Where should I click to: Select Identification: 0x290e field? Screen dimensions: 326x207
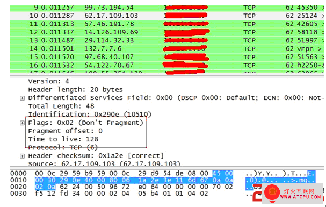pyautogui.click(x=90, y=114)
